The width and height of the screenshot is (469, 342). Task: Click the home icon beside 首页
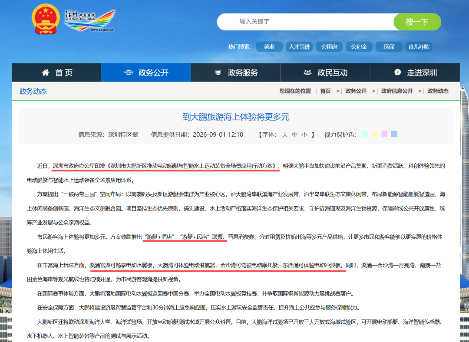pos(46,72)
